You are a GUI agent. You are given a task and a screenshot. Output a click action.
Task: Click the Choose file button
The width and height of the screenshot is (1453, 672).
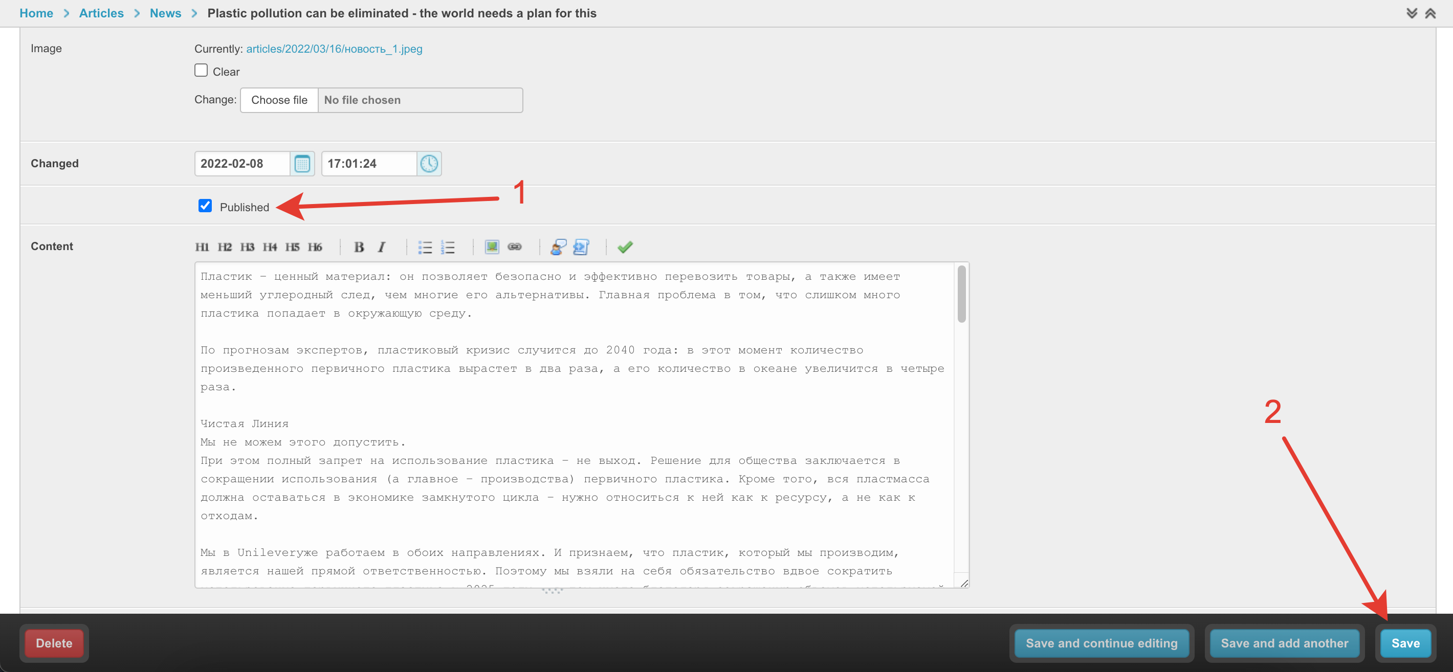(x=279, y=100)
